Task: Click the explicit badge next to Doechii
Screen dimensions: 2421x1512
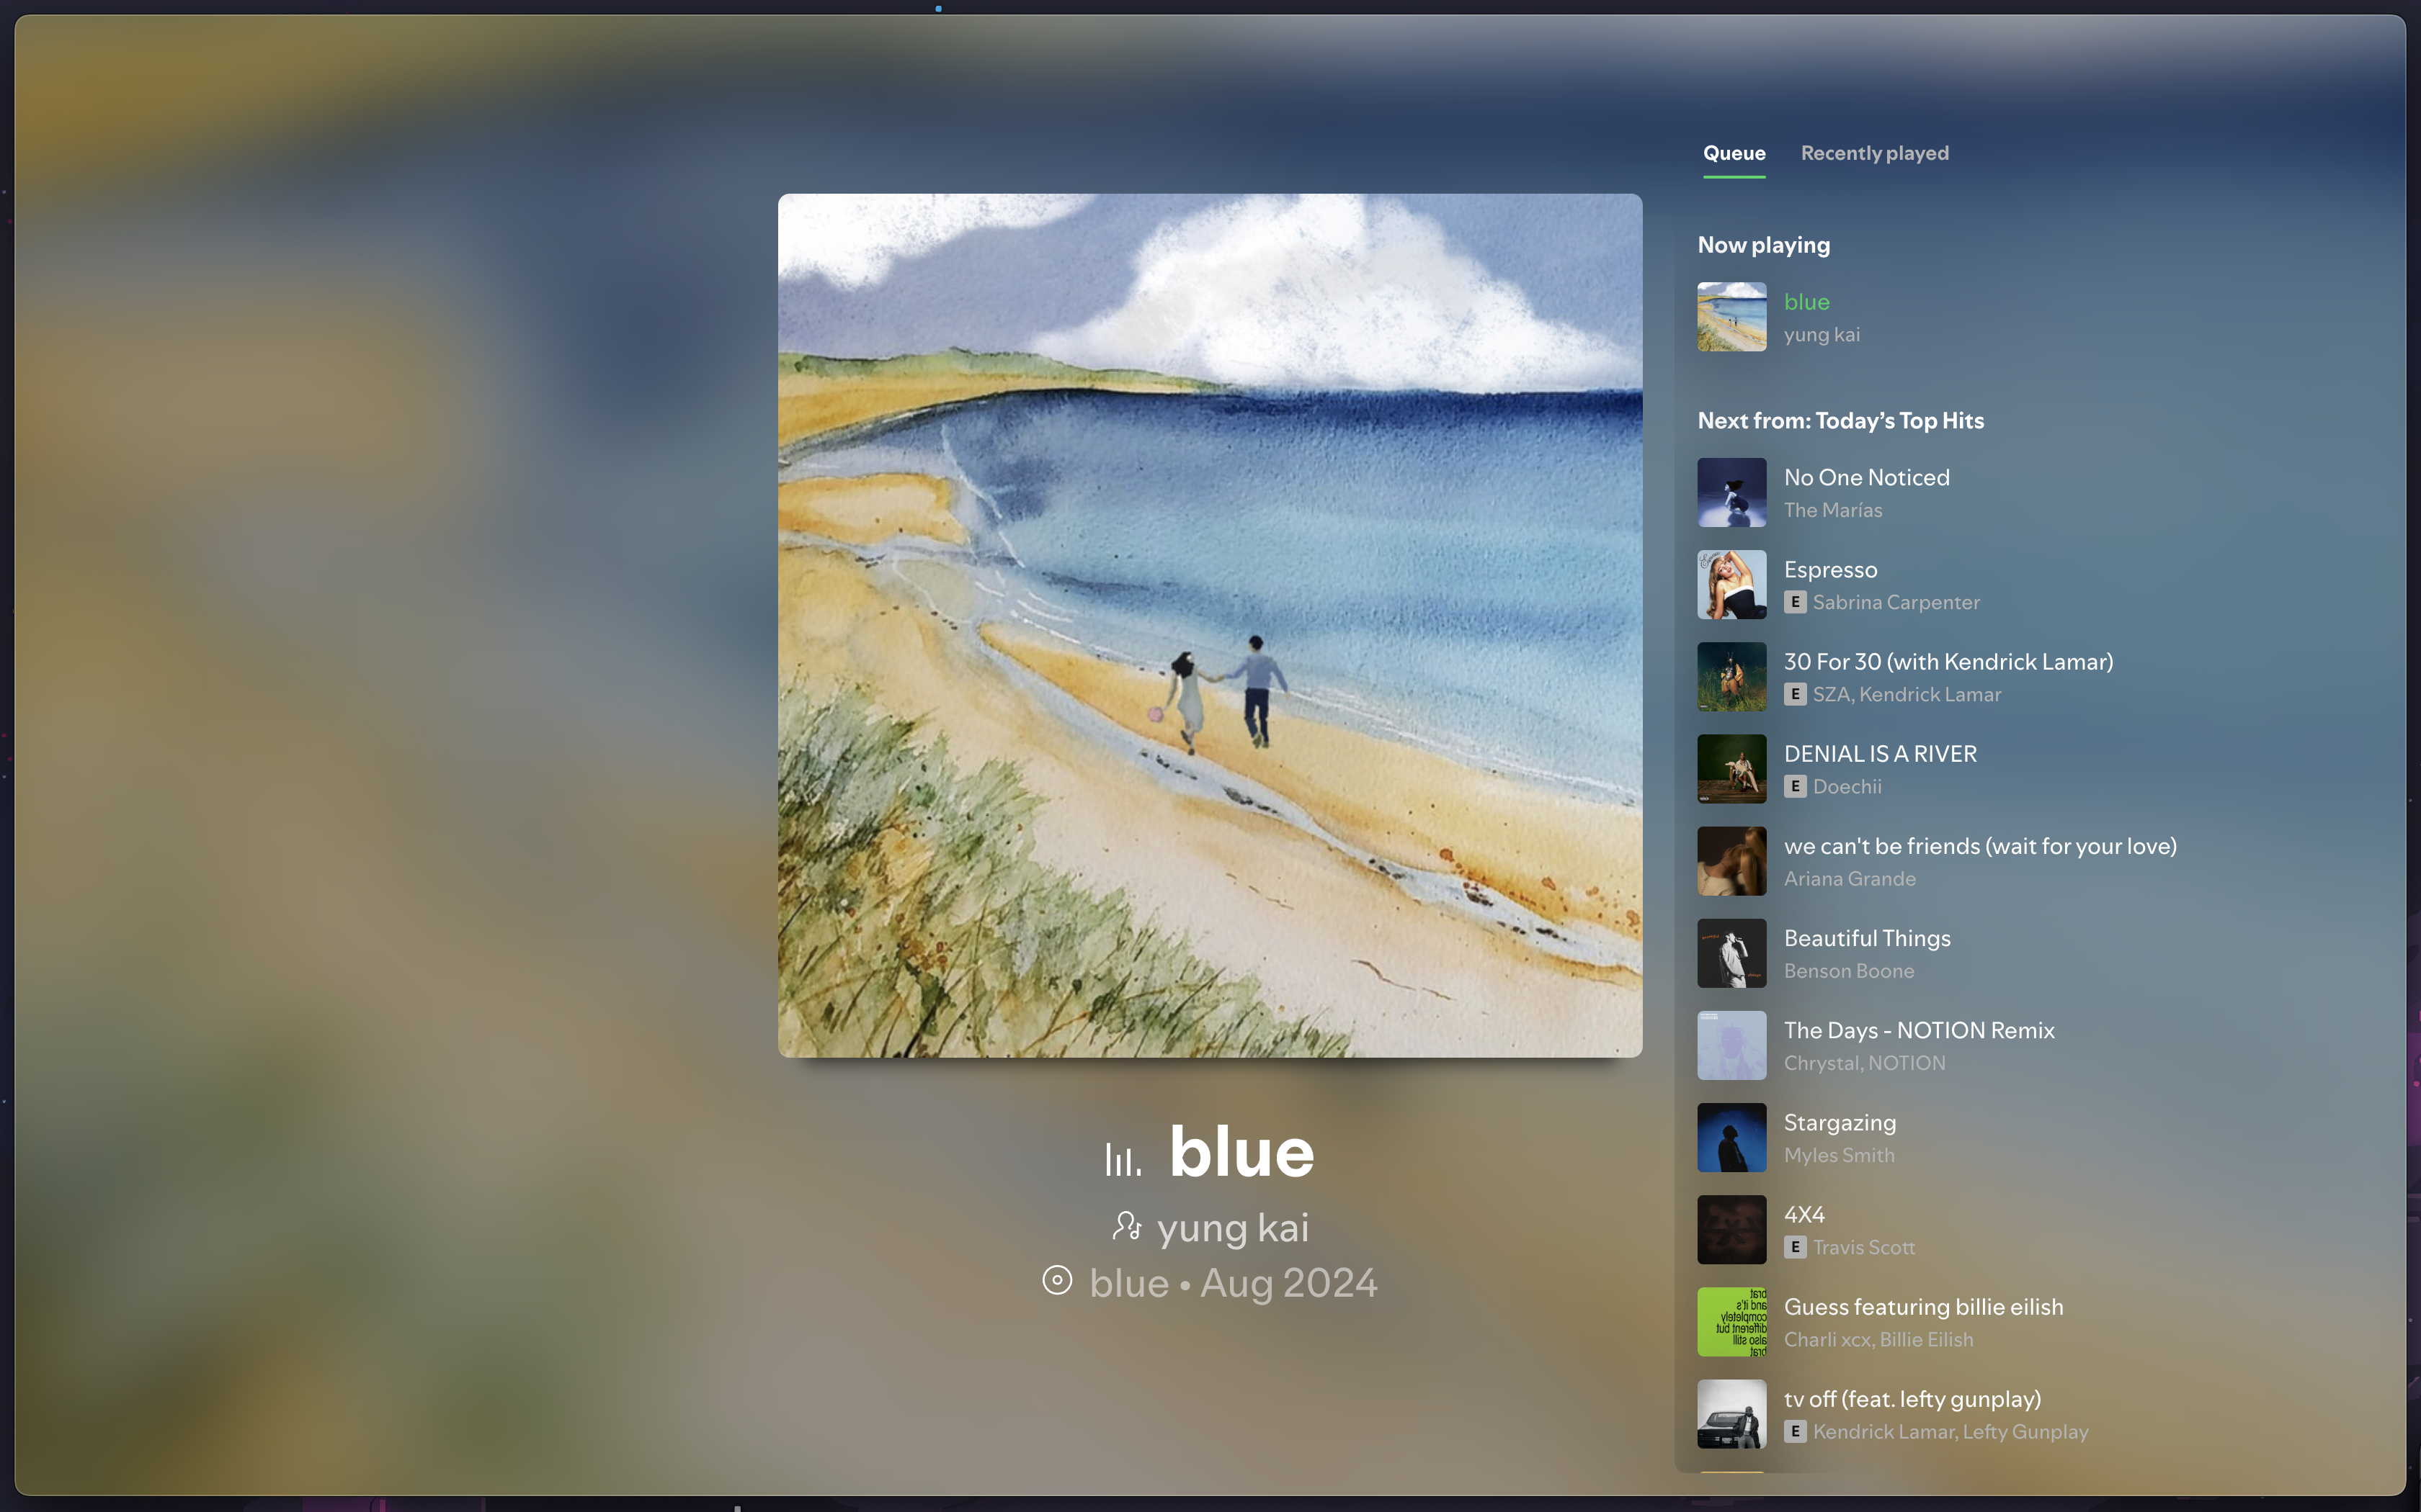Action: tap(1795, 786)
